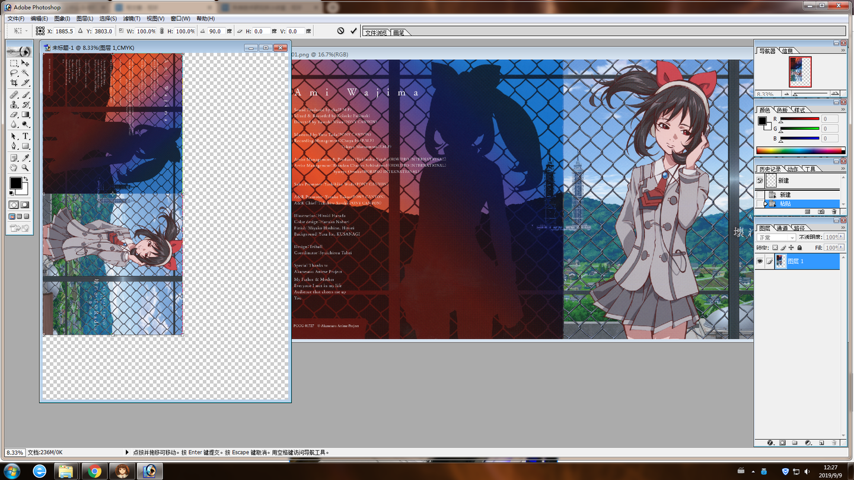The width and height of the screenshot is (854, 480).
Task: Select the Eraser tool
Action: (x=14, y=115)
